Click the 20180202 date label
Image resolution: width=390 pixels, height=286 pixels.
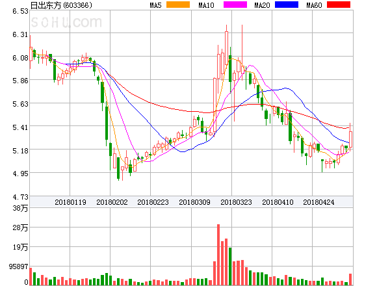(112, 202)
